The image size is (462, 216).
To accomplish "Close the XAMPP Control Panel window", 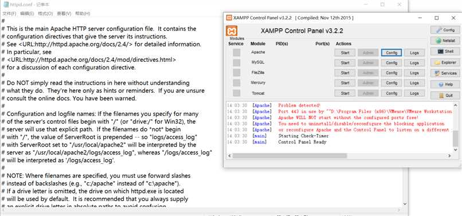I will pos(453,18).
